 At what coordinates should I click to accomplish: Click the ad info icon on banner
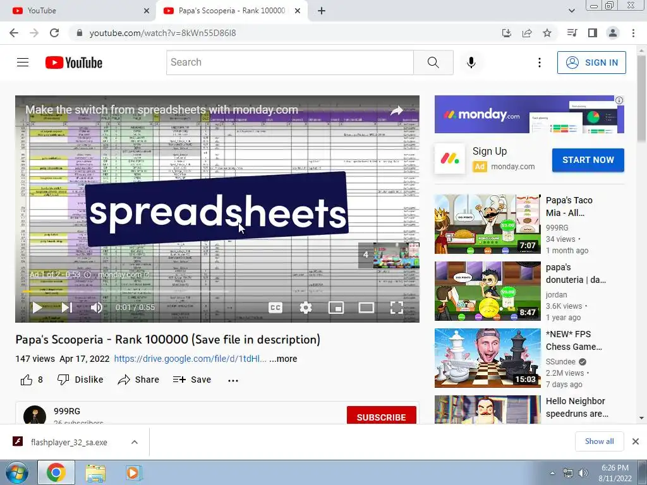click(619, 100)
